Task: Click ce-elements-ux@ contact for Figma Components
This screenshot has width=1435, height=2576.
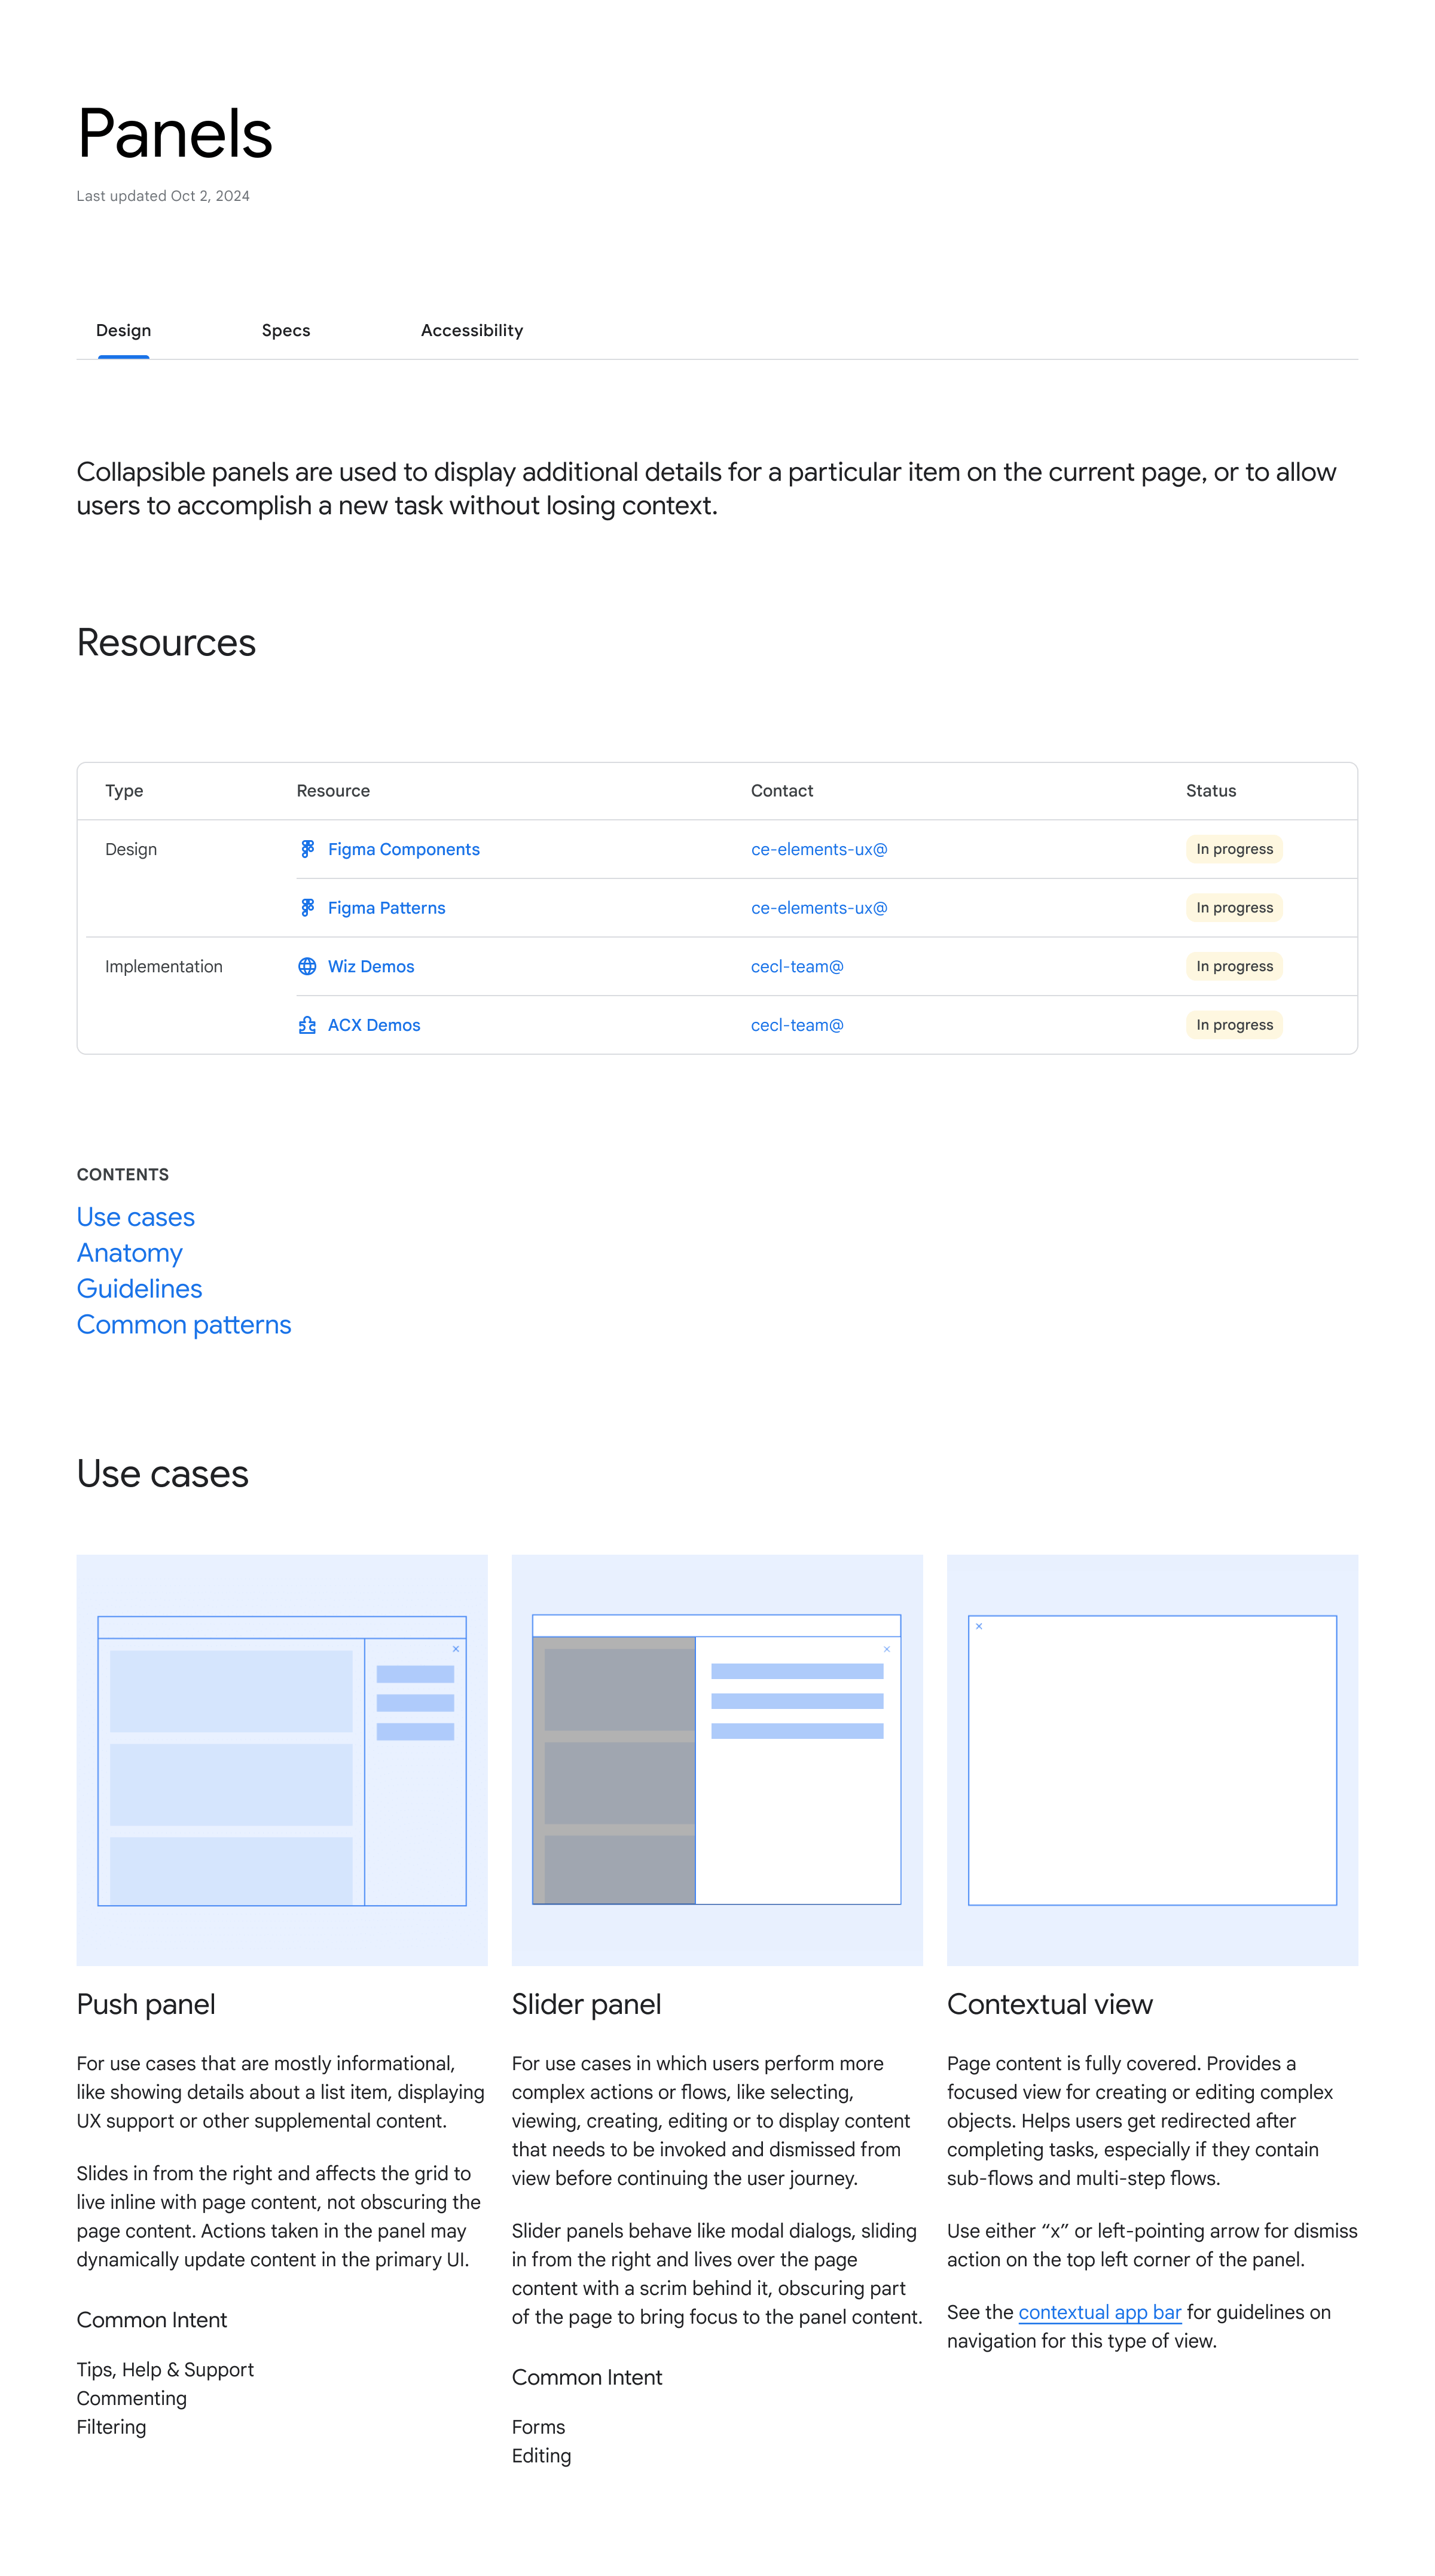Action: click(819, 849)
